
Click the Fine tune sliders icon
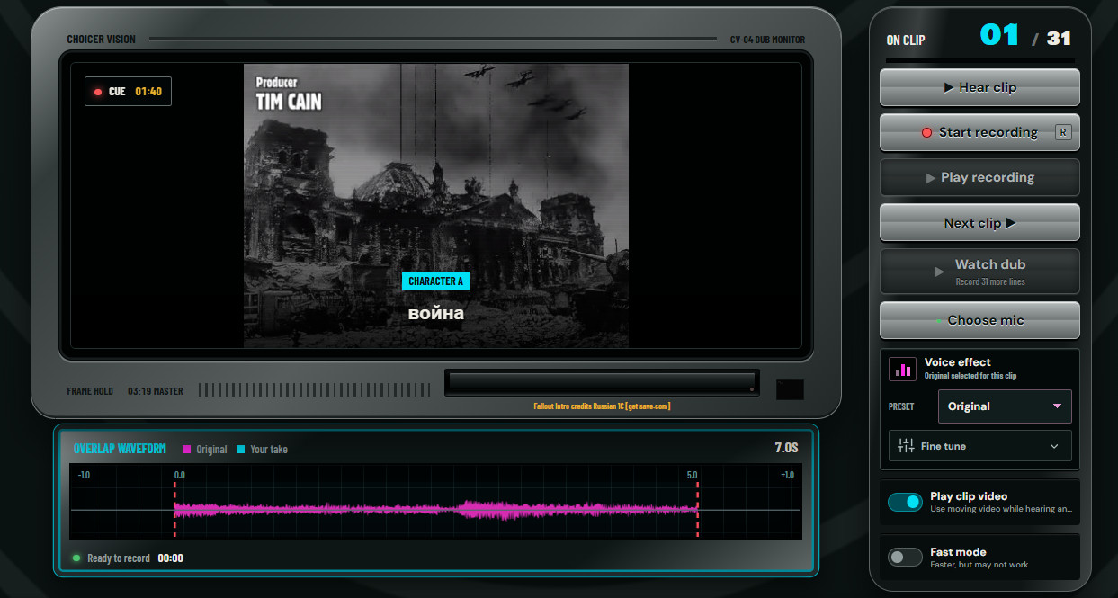906,446
